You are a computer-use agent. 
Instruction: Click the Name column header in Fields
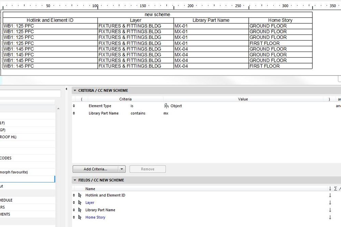(90, 189)
